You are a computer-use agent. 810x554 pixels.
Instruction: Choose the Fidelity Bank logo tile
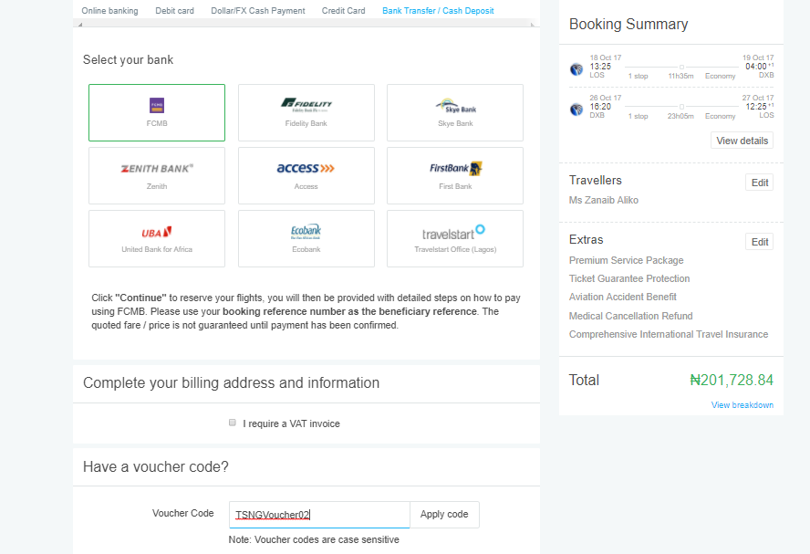[x=306, y=112]
